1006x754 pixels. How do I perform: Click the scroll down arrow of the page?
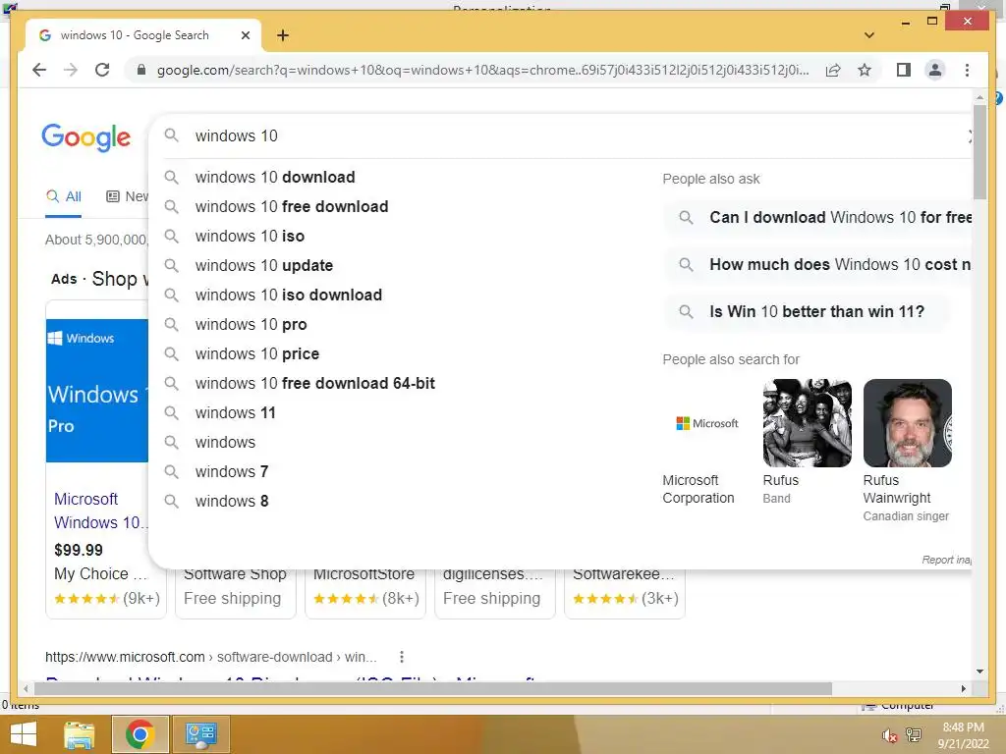tap(979, 672)
